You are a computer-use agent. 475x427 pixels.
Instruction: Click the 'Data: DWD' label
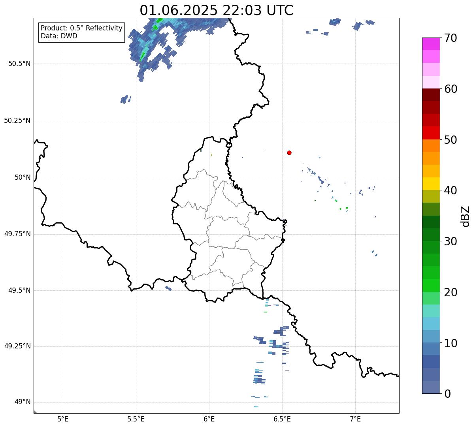(x=59, y=36)
